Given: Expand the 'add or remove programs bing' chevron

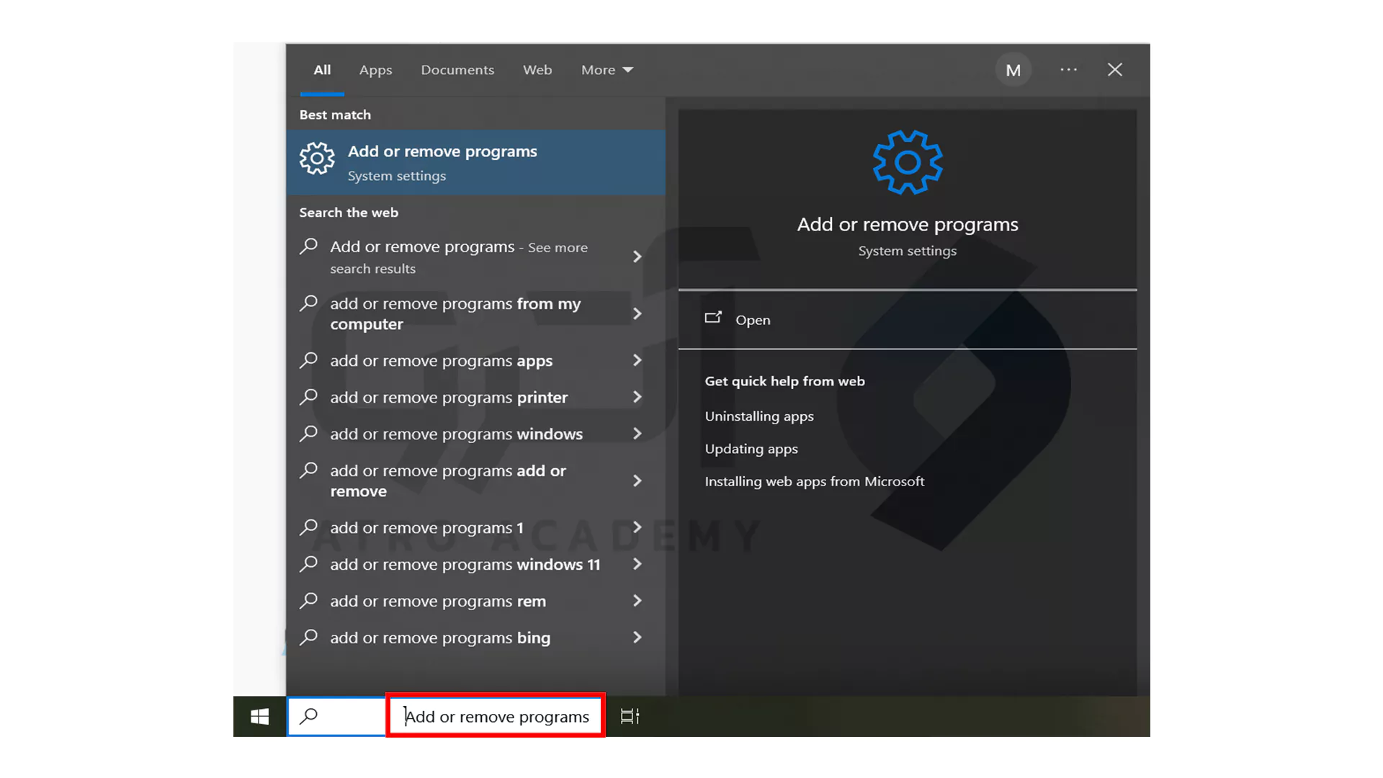Looking at the screenshot, I should pyautogui.click(x=637, y=638).
